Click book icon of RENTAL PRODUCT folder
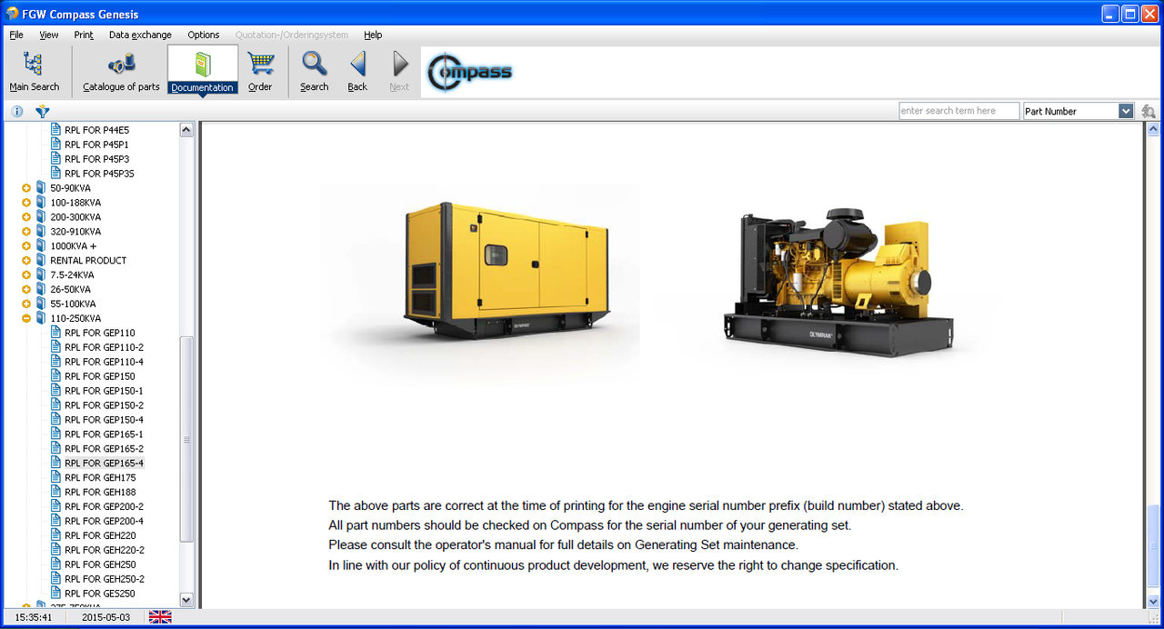1164x629 pixels. click(41, 260)
